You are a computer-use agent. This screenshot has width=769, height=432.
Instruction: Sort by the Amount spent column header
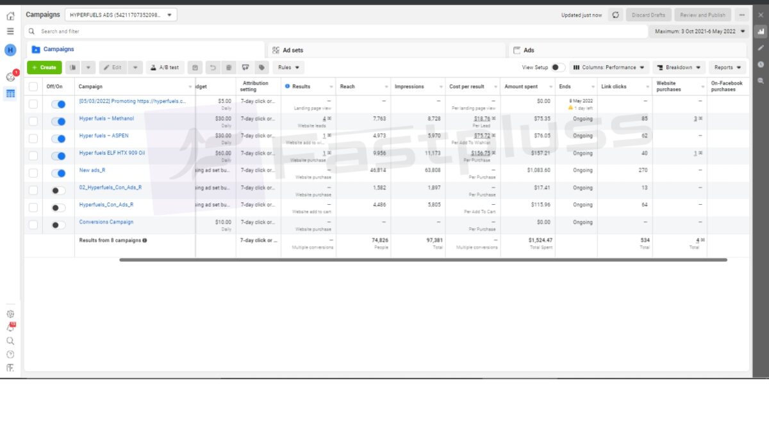(x=521, y=86)
